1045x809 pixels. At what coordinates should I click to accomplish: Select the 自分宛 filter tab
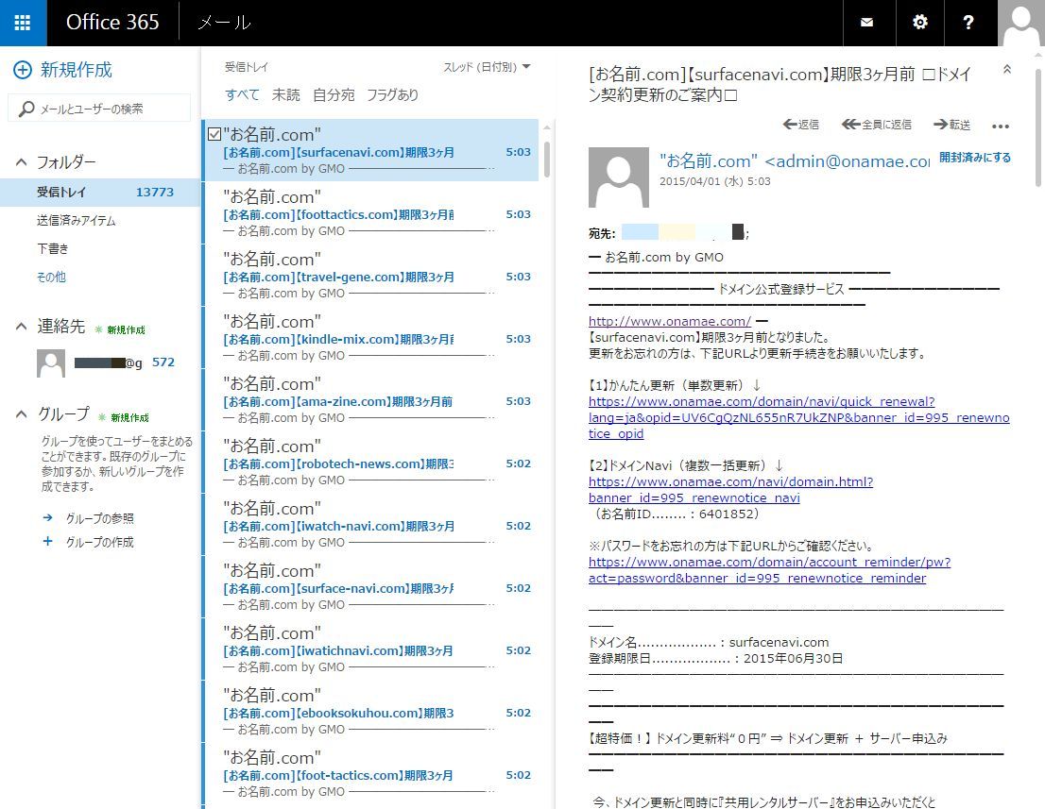point(334,94)
